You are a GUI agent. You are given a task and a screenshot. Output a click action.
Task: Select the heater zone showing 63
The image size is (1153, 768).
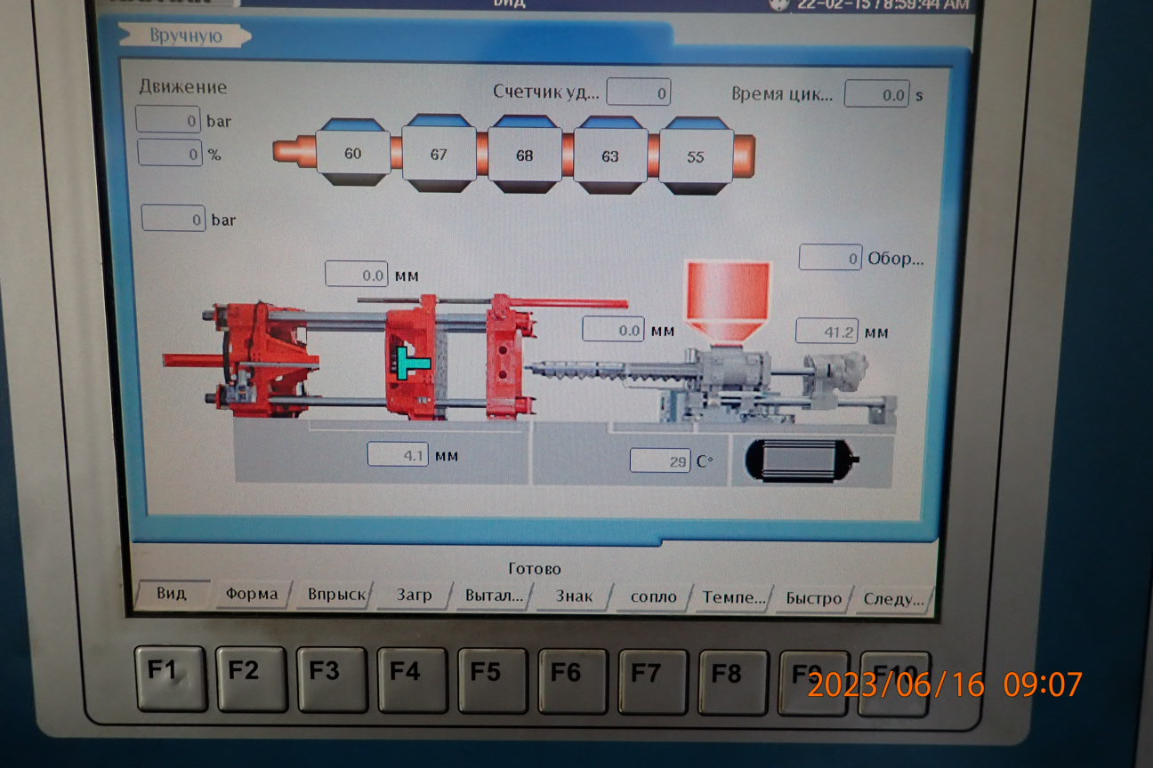(x=610, y=156)
